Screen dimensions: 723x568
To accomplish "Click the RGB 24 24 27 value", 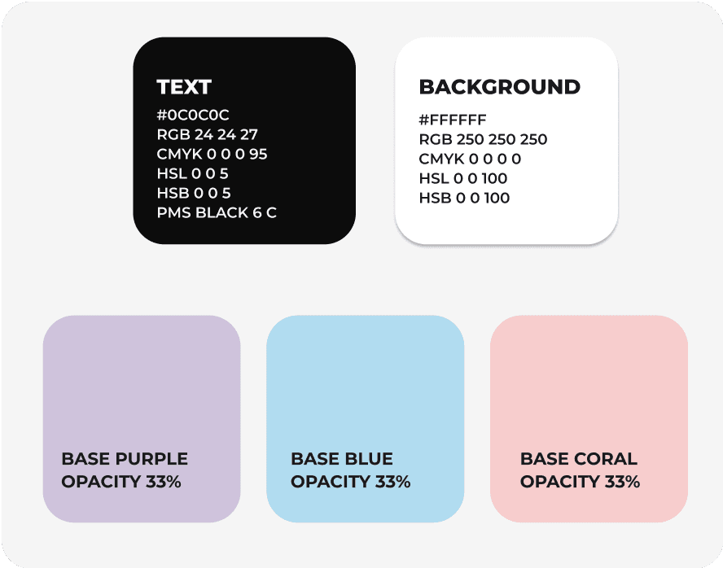I will pos(207,134).
